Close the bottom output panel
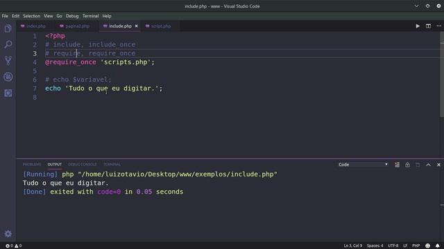 (x=438, y=165)
